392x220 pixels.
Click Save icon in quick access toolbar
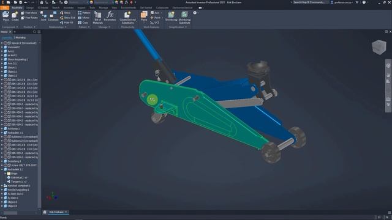pos(20,2)
